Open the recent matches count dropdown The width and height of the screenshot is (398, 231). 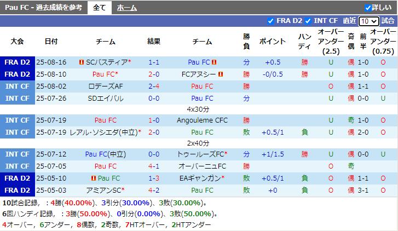(x=368, y=21)
